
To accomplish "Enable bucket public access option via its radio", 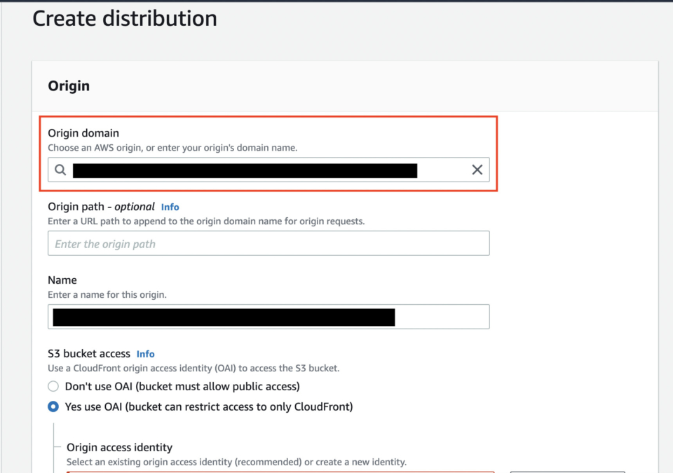I will point(53,386).
